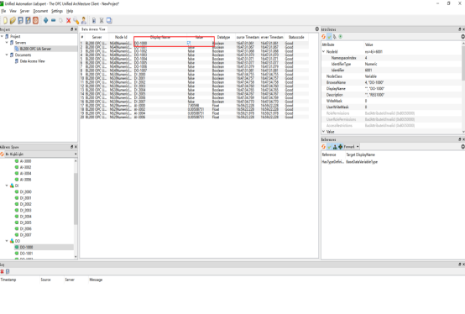
Task: Select the Data Access View tab
Action: tap(93, 29)
